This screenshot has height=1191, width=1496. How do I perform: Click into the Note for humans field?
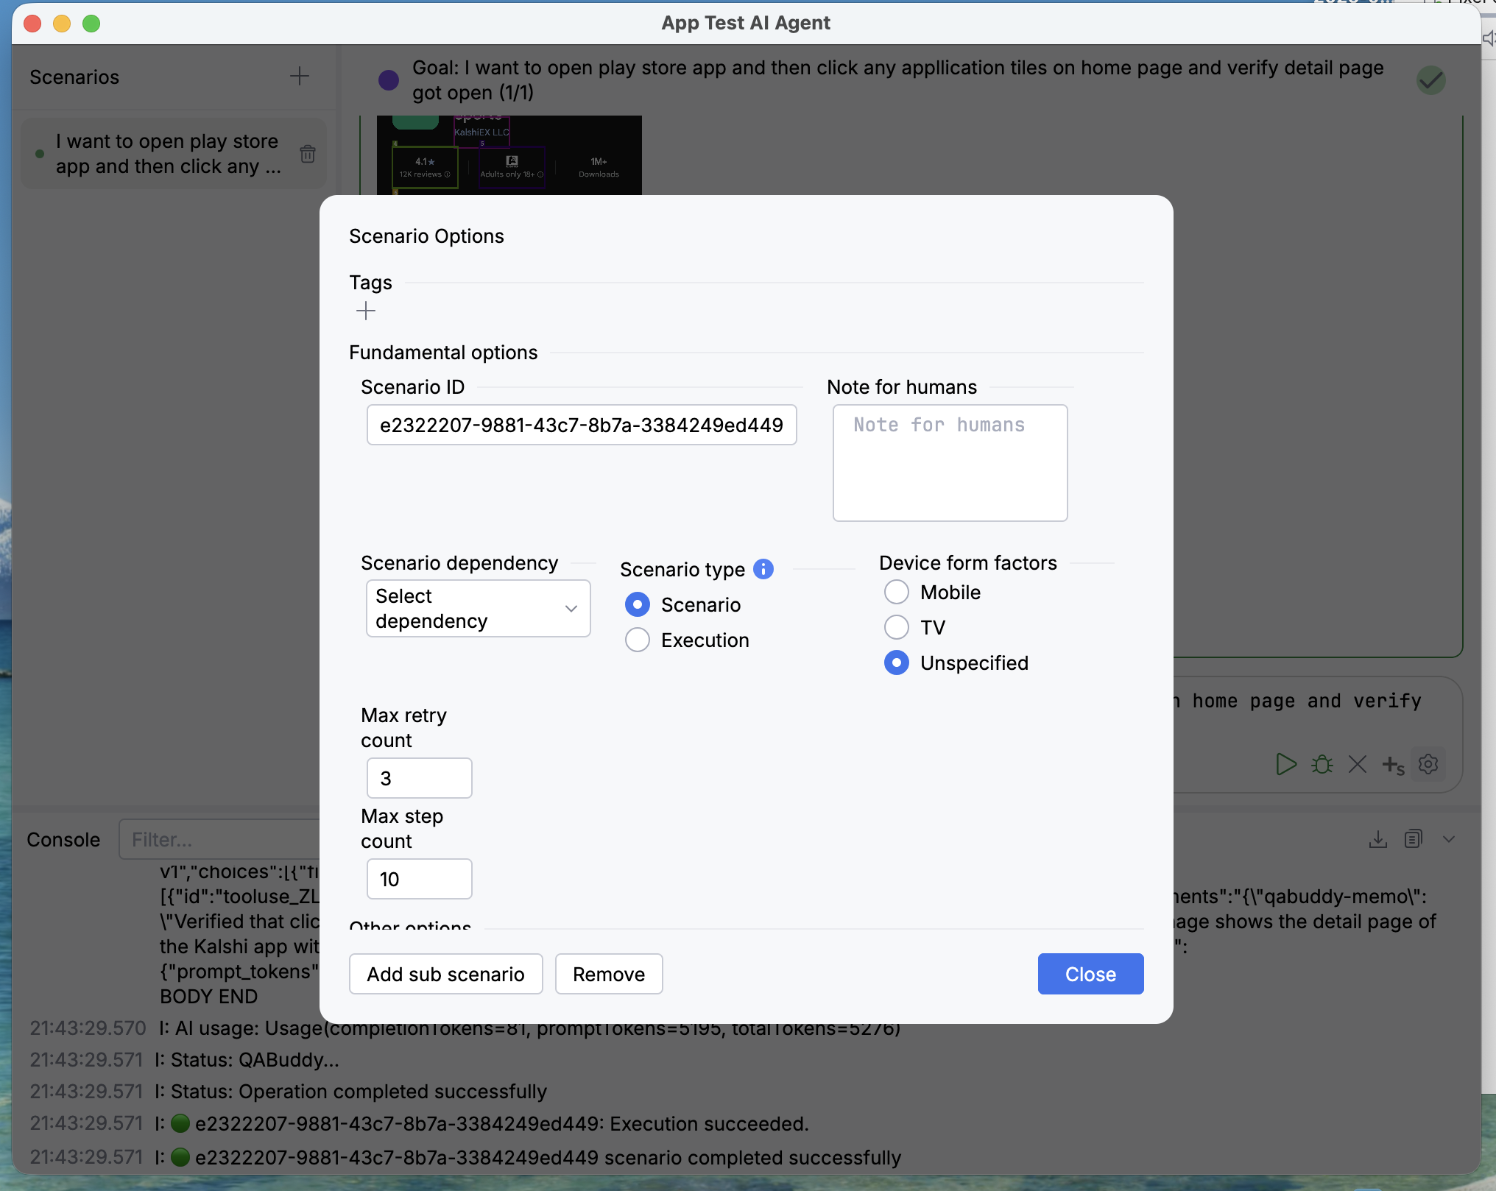950,463
